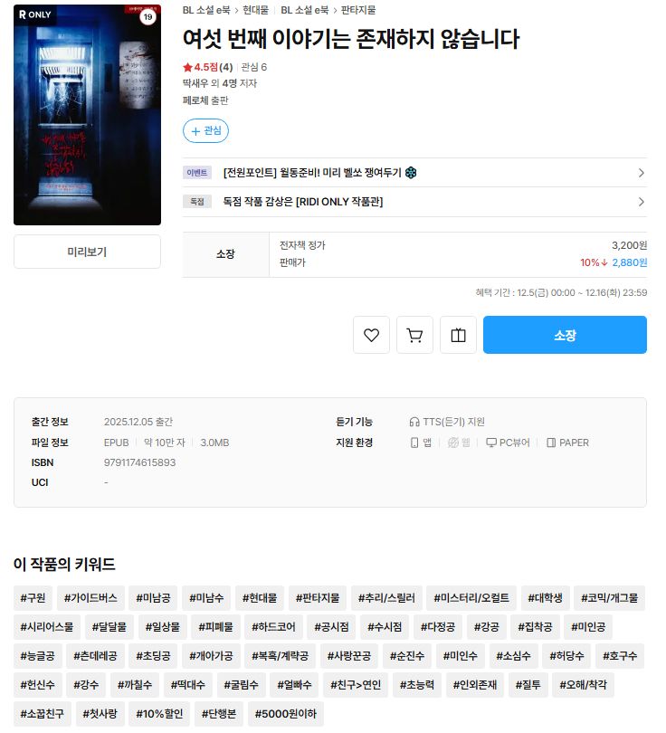Viewport: 666px width, 733px height.
Task: Click the gift present icon button
Action: (458, 335)
